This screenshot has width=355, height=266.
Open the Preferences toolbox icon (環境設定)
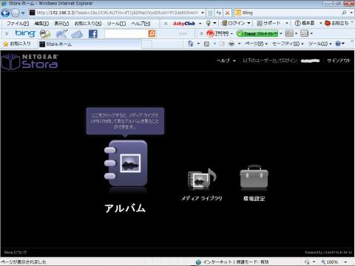[254, 177]
